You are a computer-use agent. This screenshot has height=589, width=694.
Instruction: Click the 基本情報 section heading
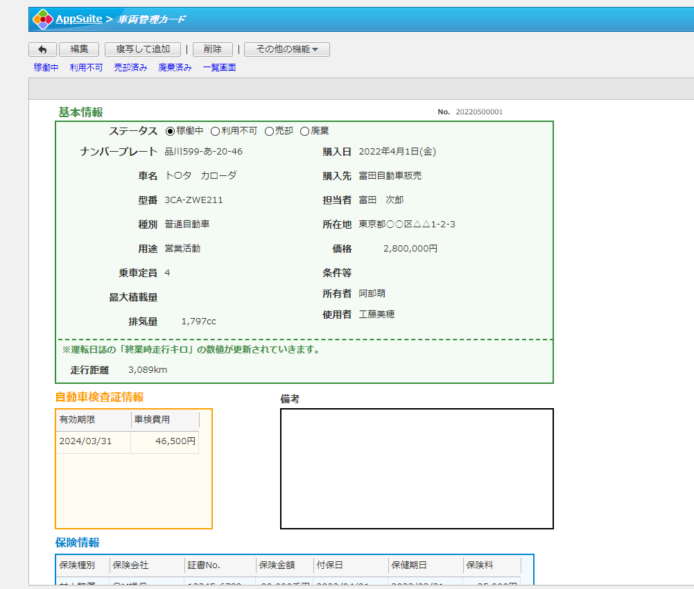click(x=80, y=112)
